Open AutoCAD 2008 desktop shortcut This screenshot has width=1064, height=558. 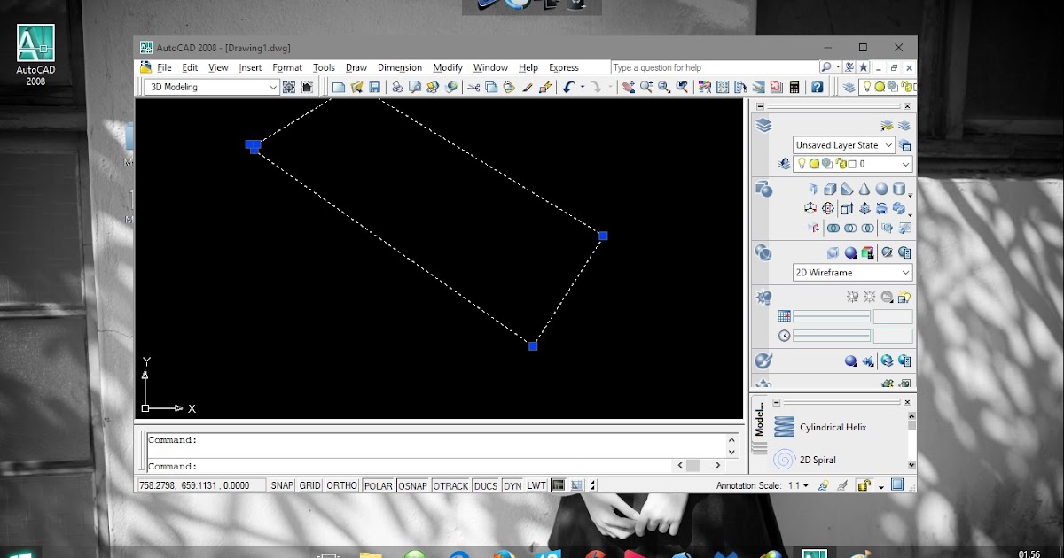point(35,55)
